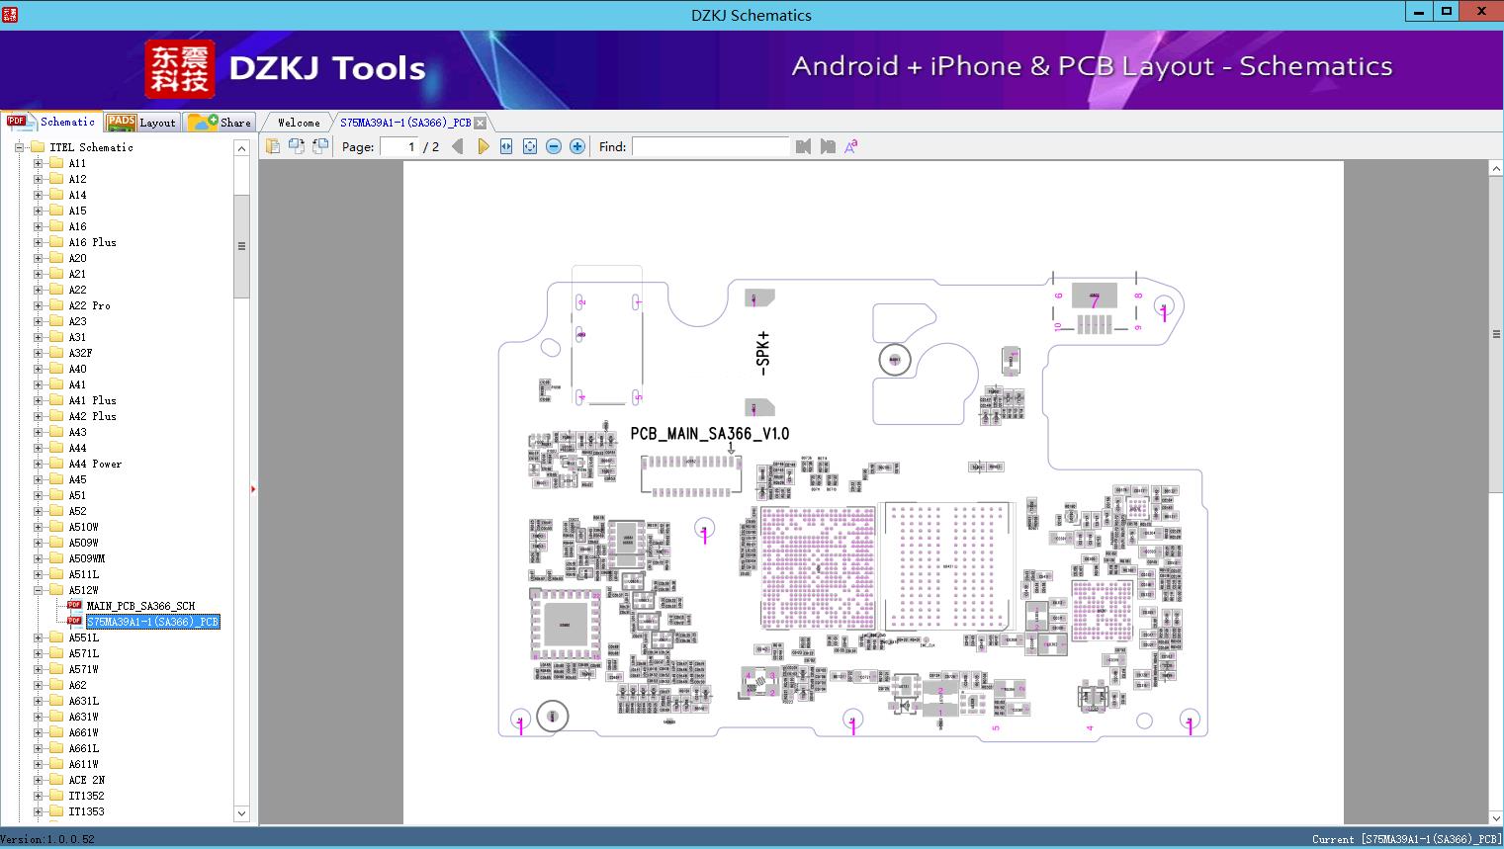Click the PCB_MAIN_SA366_V1.0 label on the board

tap(710, 434)
